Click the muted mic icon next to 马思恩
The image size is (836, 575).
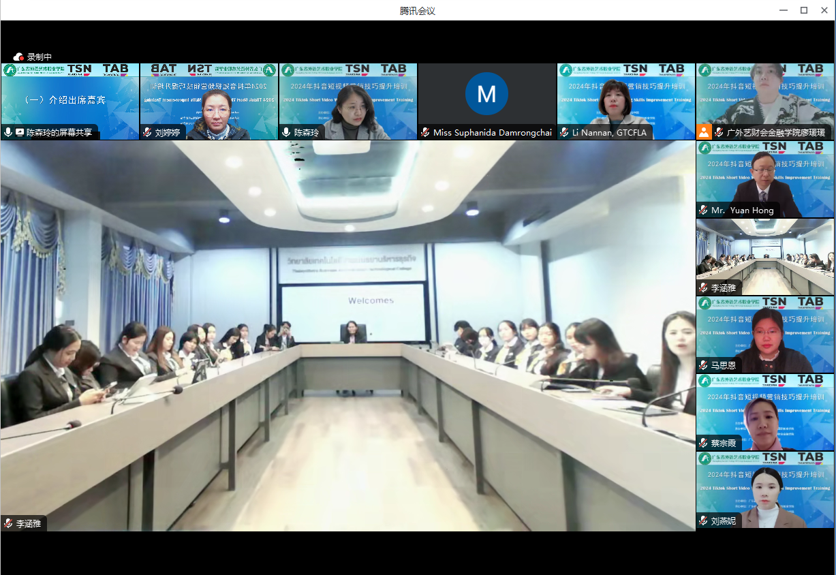[703, 366]
